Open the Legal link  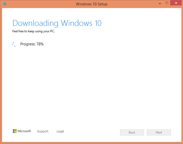60,131
